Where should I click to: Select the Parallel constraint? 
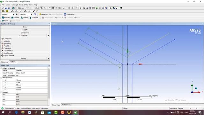click(5, 46)
